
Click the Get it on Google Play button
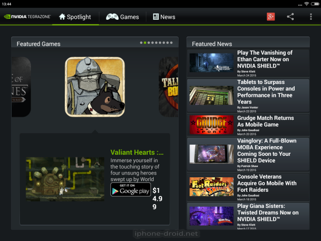pos(131,190)
